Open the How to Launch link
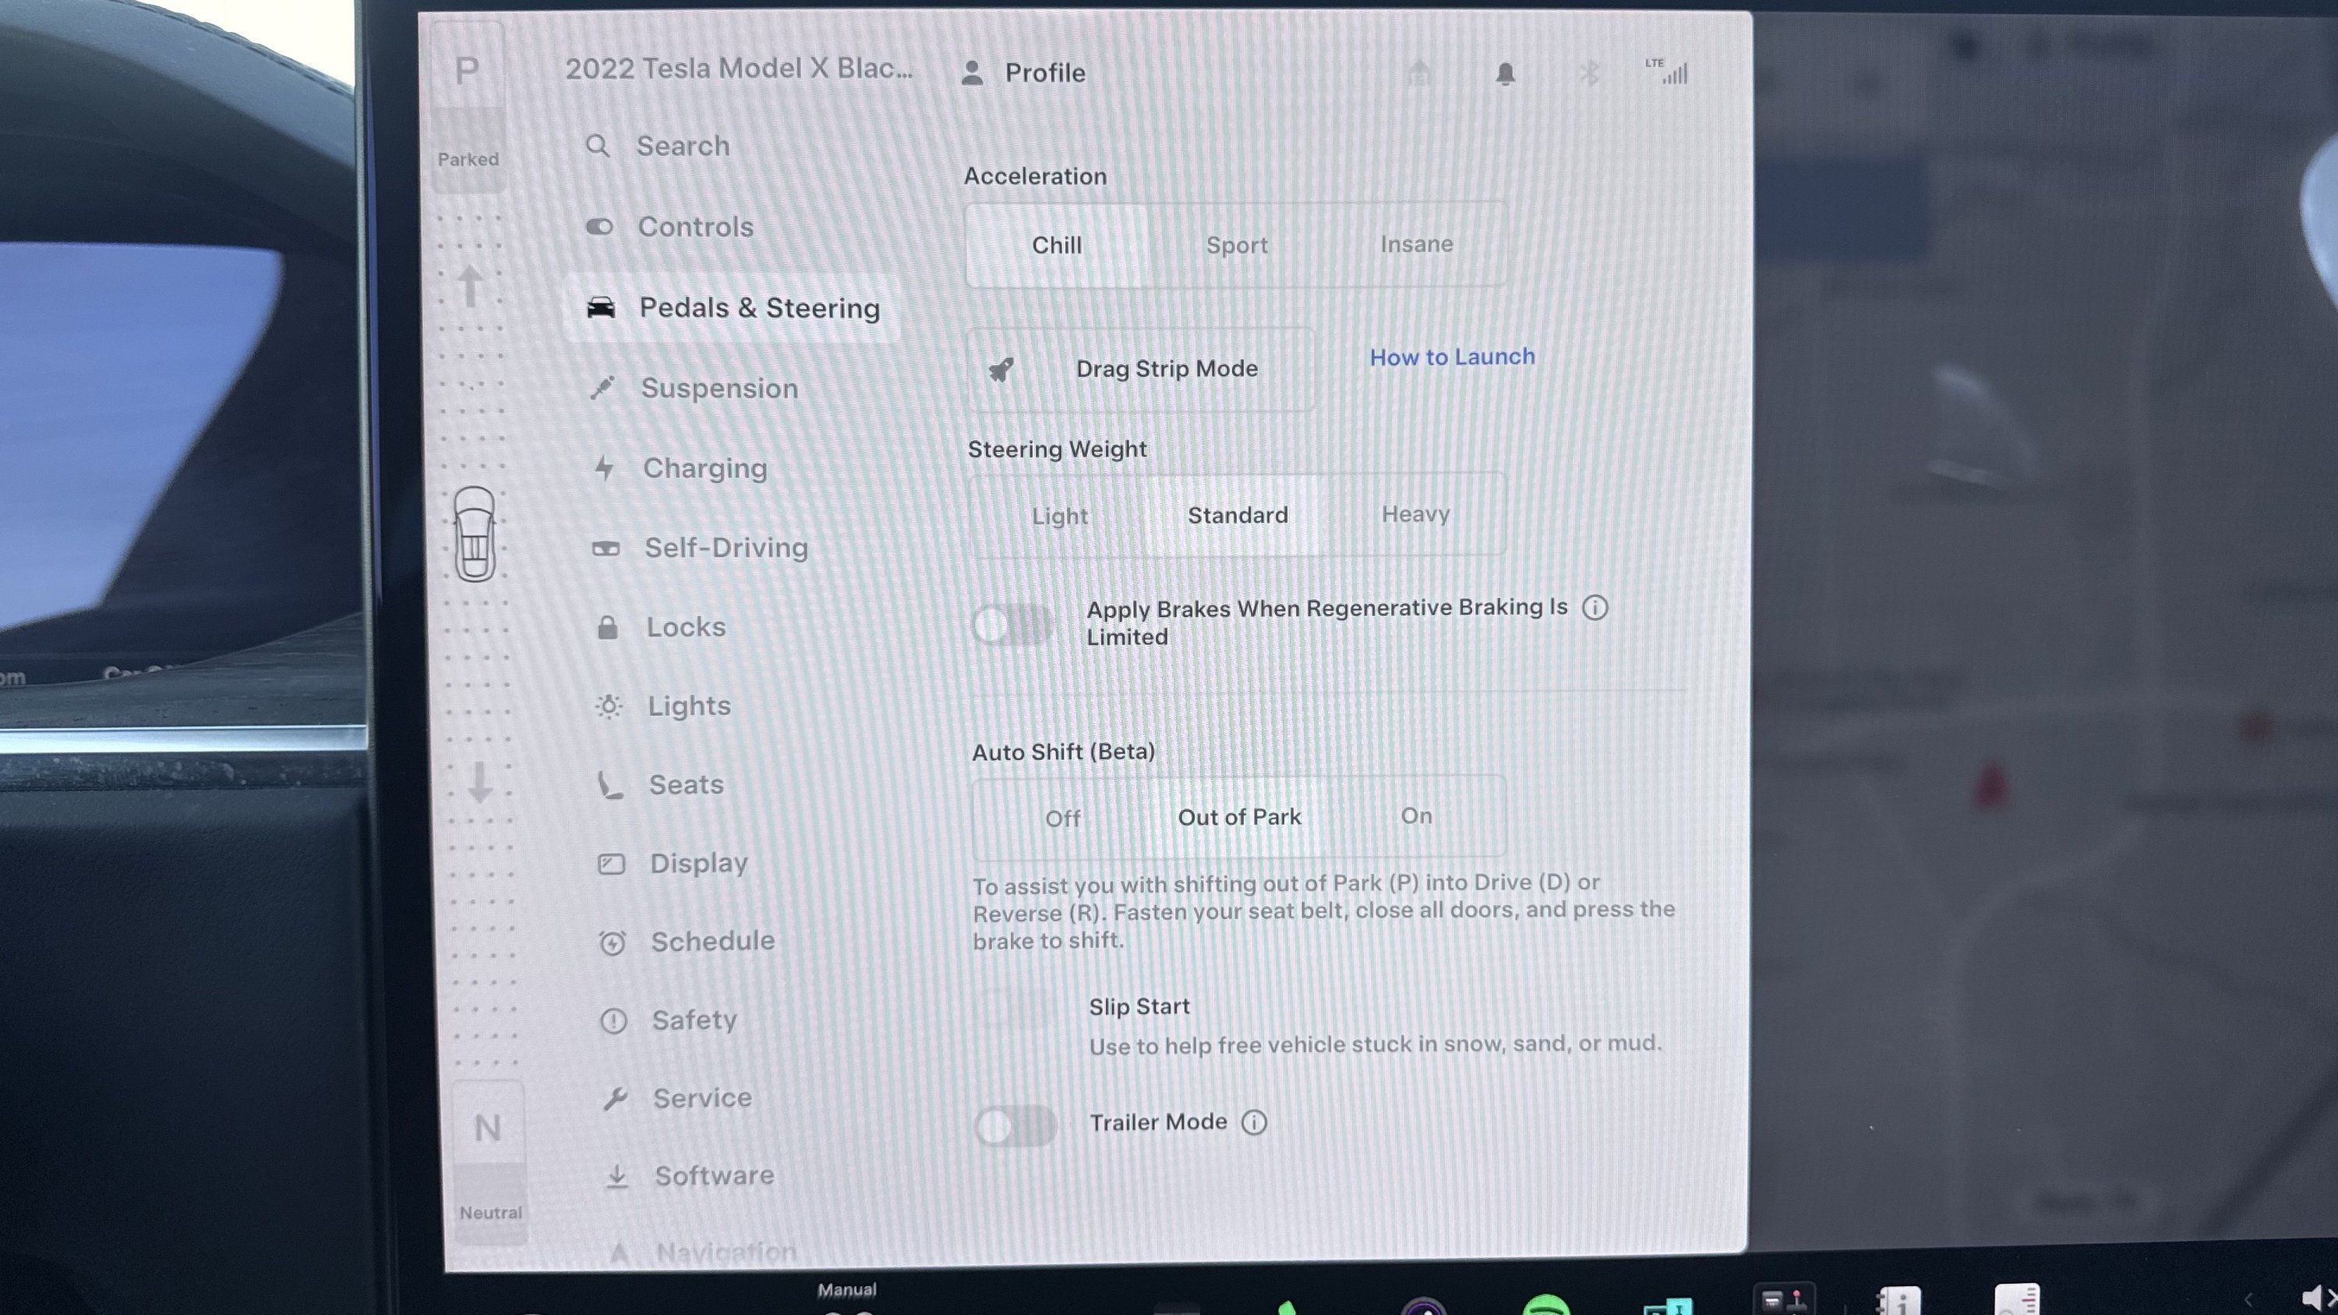The height and width of the screenshot is (1315, 2338). [x=1452, y=357]
